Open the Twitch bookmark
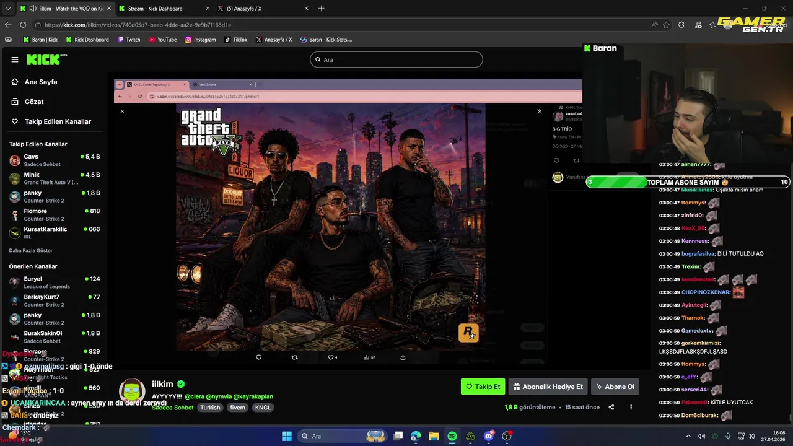The height and width of the screenshot is (446, 793). (x=128, y=40)
